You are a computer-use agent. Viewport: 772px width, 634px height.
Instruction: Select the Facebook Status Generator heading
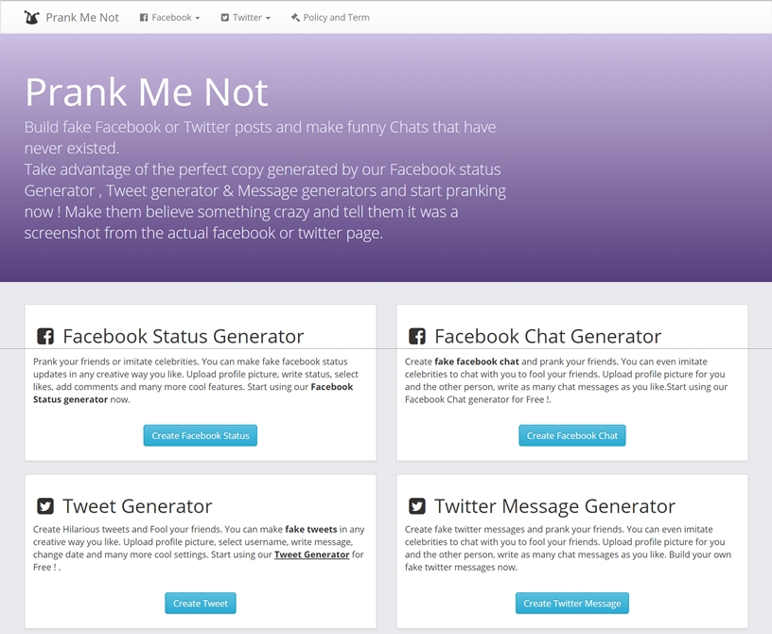[x=184, y=336]
